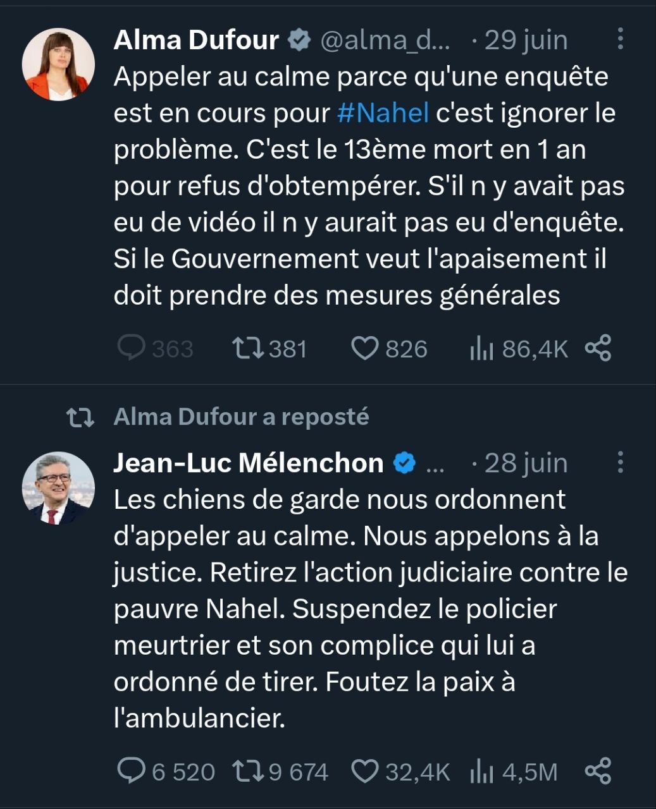The image size is (656, 809).
Task: View analytics for Mélenchon's tweet
Action: (x=481, y=771)
